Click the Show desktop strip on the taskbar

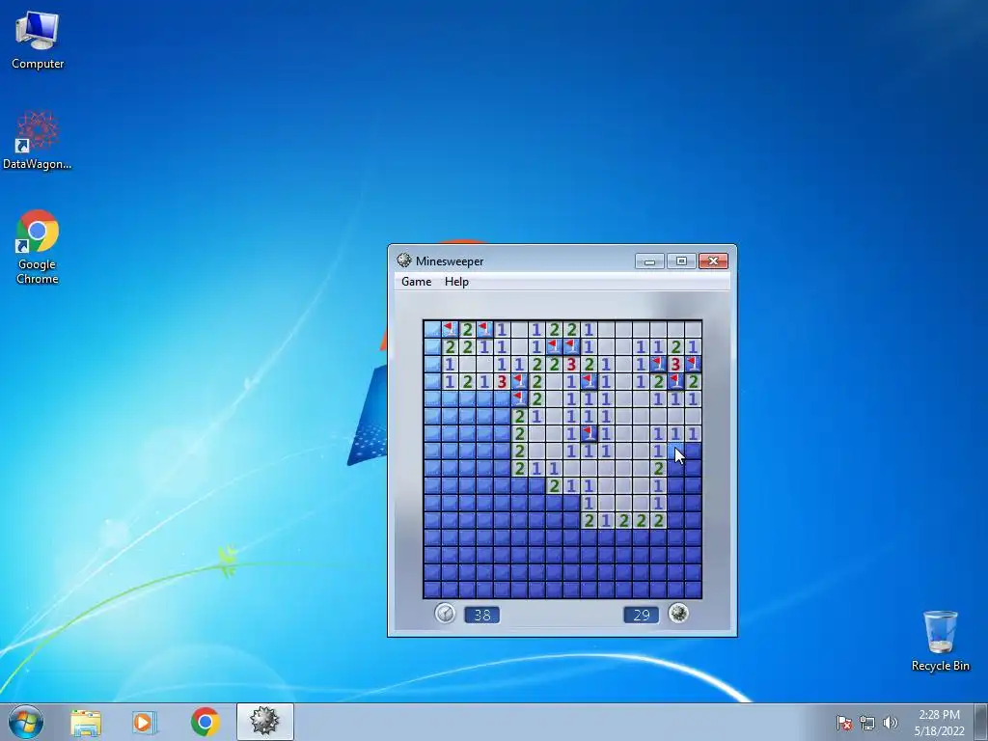click(x=981, y=722)
